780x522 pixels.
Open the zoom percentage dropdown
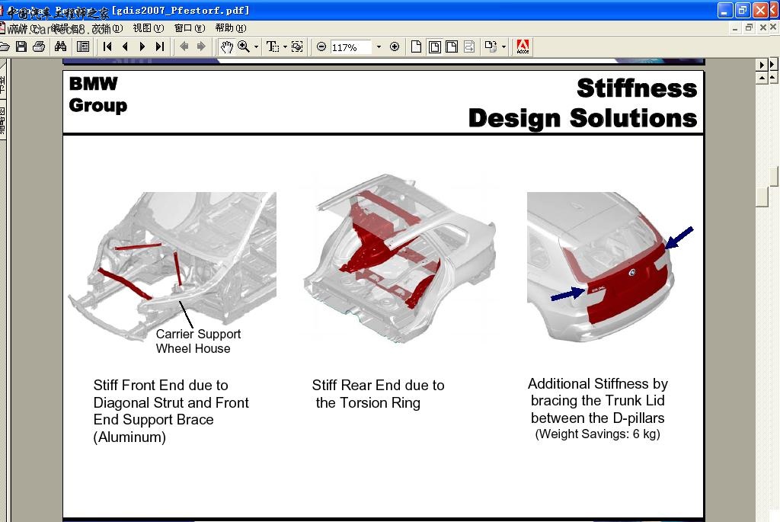[x=379, y=47]
